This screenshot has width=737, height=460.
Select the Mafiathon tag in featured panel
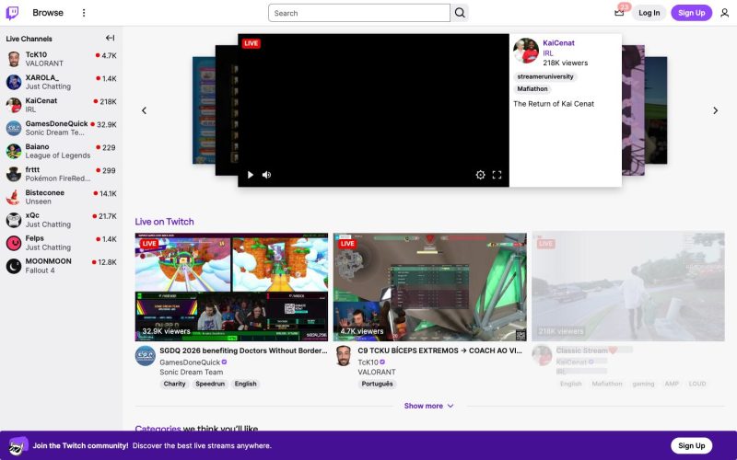532,88
